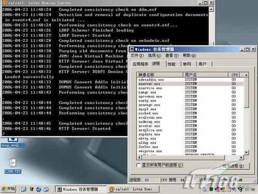
Task: Toggle show processes from all users checkbox
Action: coord(138,165)
